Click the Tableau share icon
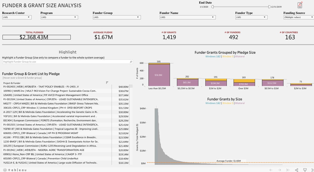This screenshot has width=314, height=172. [296, 170]
